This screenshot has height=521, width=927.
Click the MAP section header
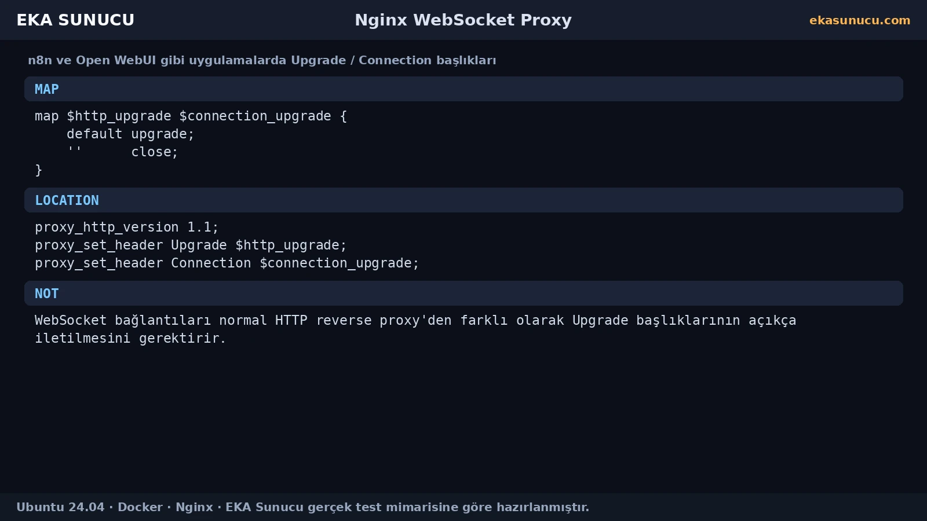click(463, 89)
